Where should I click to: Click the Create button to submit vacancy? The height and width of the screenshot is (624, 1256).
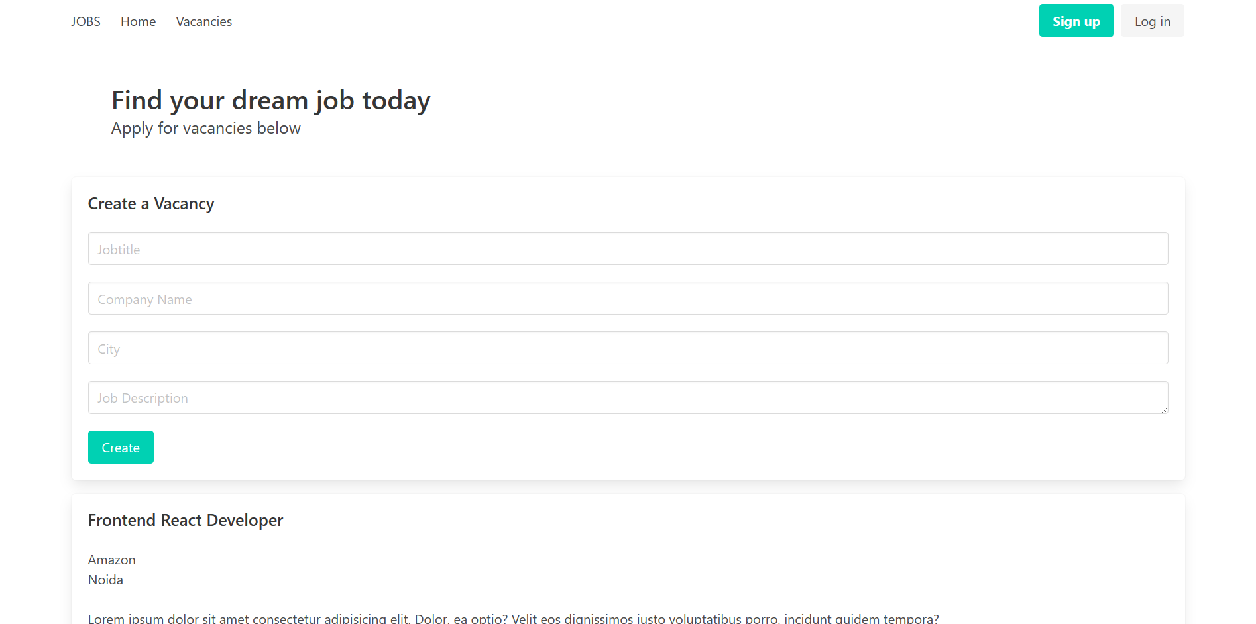coord(121,447)
